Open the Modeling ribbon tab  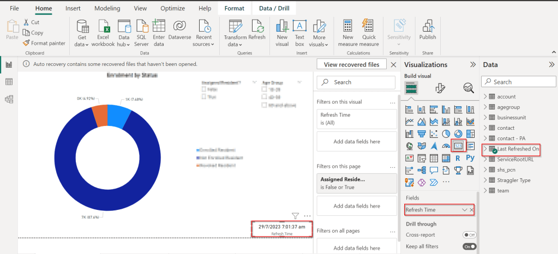tap(107, 9)
